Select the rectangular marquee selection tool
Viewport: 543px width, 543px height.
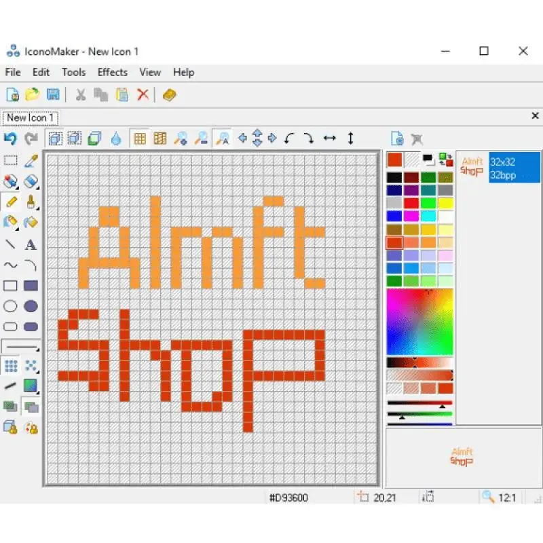[10, 160]
